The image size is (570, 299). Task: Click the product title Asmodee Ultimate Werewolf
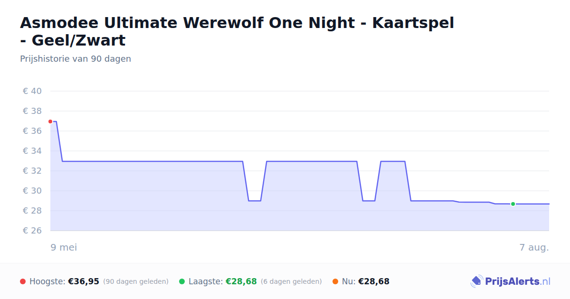[237, 31]
